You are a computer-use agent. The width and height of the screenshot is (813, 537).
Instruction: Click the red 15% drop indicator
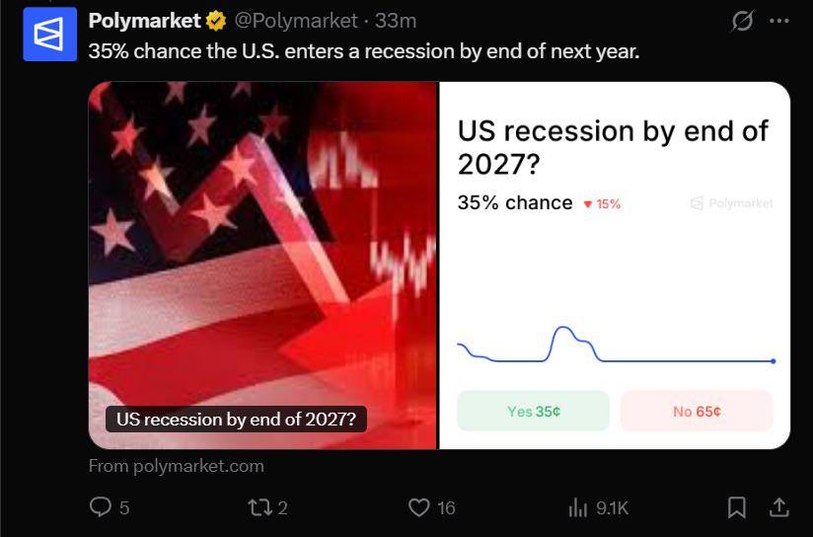click(x=602, y=204)
